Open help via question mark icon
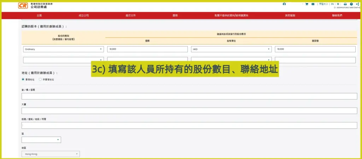Image resolution: width=362 pixels, height=159 pixels. 351,4
